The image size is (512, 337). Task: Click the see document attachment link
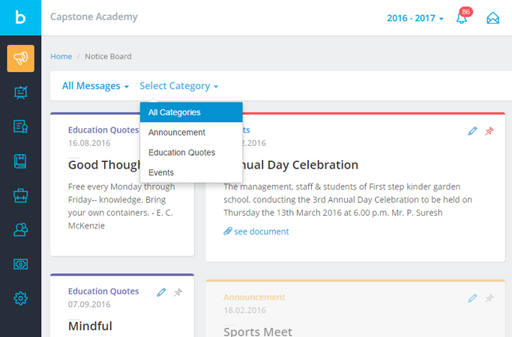click(x=261, y=231)
